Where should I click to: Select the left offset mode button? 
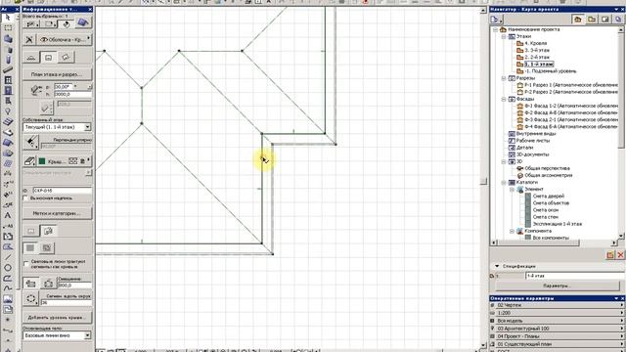(x=30, y=284)
